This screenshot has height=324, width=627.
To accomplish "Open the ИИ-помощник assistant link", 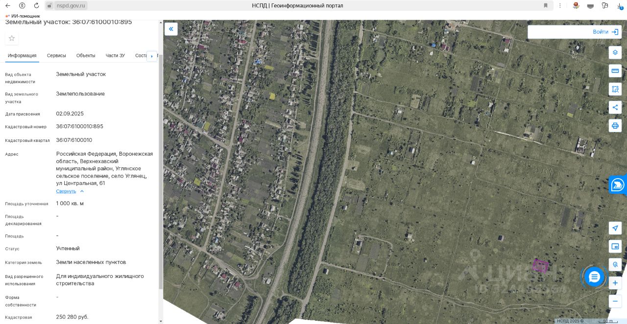I will tap(23, 16).
